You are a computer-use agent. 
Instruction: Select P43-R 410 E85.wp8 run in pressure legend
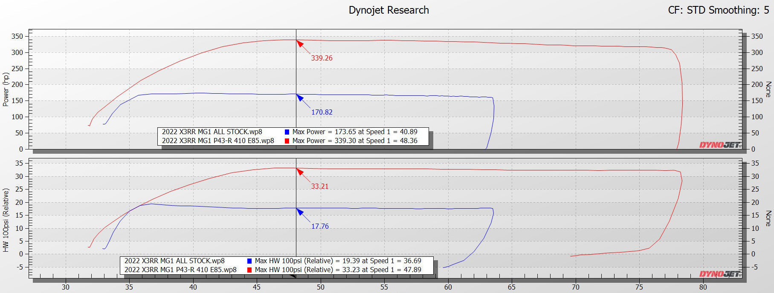[180, 270]
